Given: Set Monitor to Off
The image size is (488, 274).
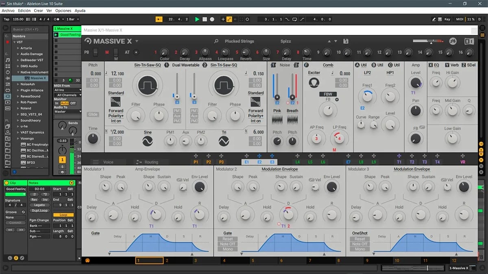Looking at the screenshot, I should (x=73, y=103).
